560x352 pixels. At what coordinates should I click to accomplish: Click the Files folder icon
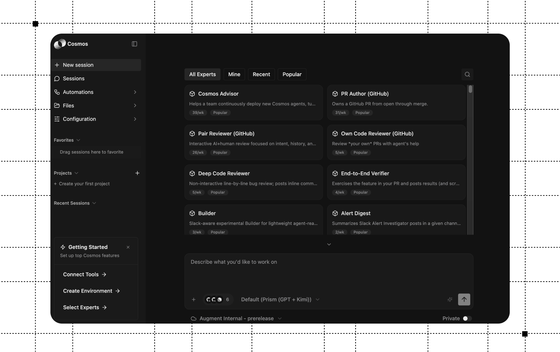tap(57, 106)
